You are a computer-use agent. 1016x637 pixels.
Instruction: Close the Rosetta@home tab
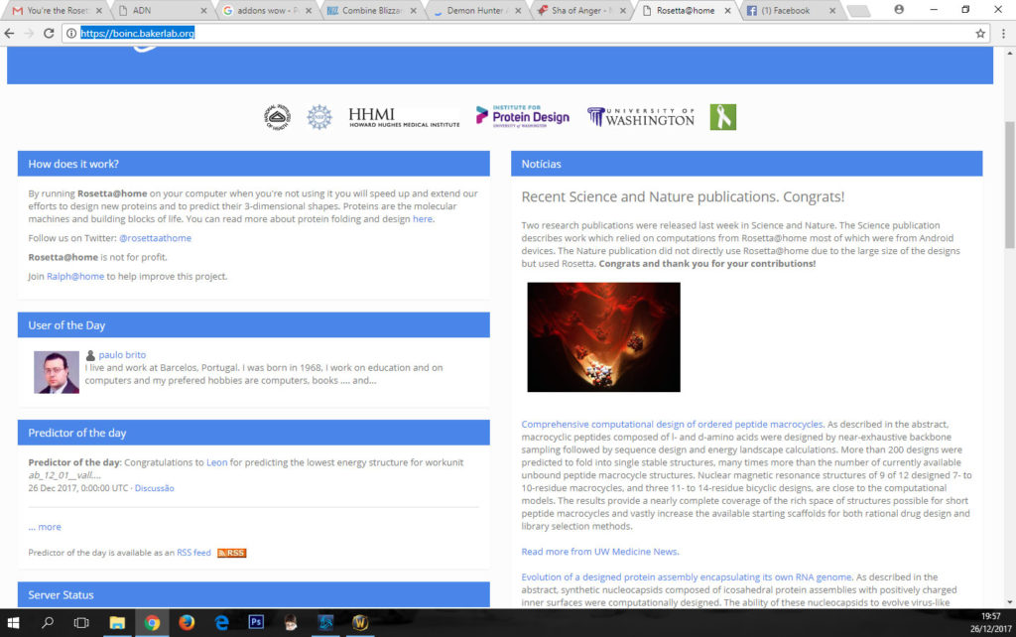click(x=727, y=10)
